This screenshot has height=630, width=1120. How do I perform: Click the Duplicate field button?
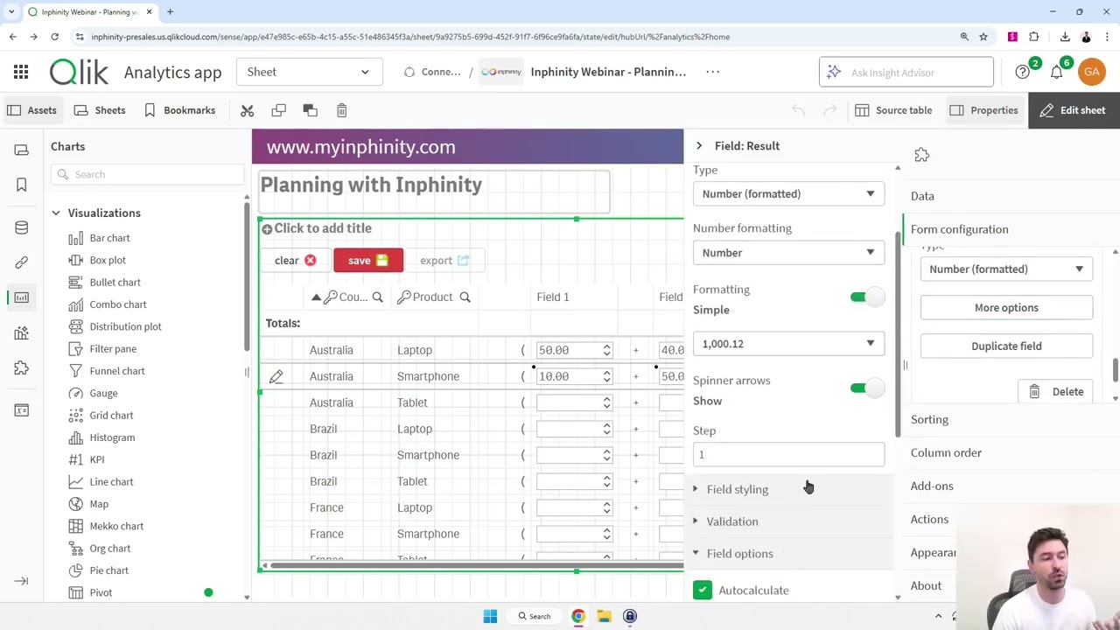point(1006,346)
